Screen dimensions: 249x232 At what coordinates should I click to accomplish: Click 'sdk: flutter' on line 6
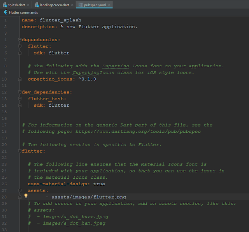click(x=51, y=53)
